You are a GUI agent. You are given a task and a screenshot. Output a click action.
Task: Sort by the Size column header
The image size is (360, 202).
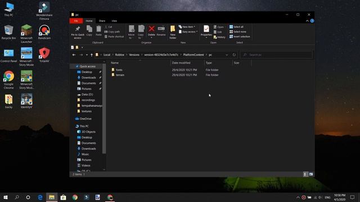point(242,63)
